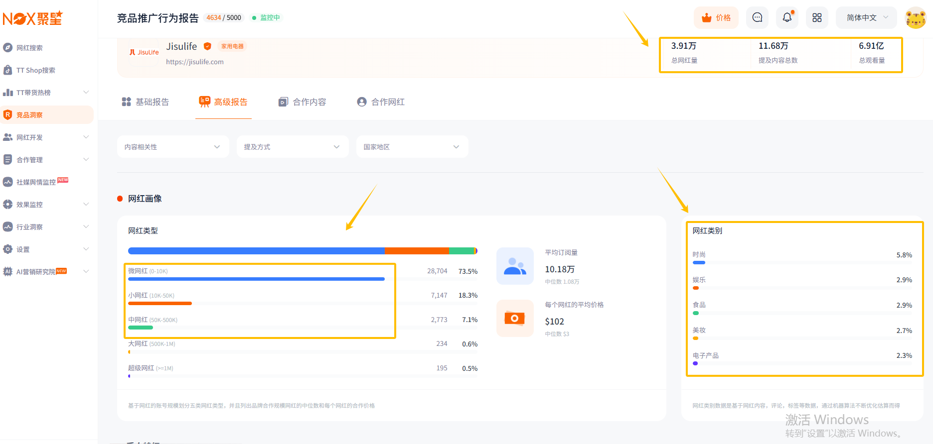Viewport: 933px width, 444px height.
Task: Click the NOX聚星 logo
Action: click(x=33, y=18)
